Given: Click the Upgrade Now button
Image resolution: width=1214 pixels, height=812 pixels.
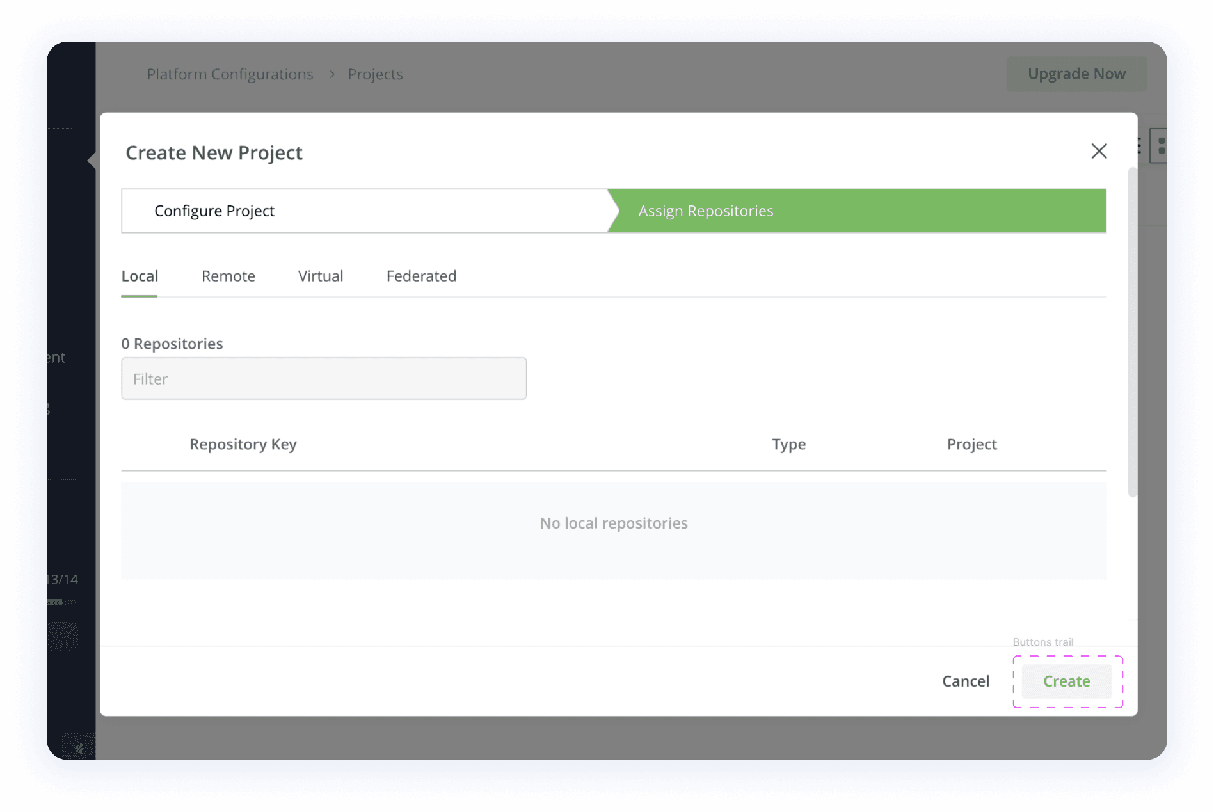Looking at the screenshot, I should point(1076,74).
